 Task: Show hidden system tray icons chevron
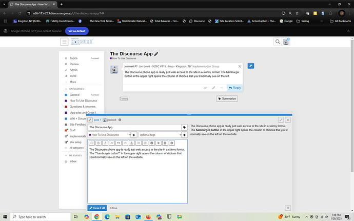[x=306, y=217]
